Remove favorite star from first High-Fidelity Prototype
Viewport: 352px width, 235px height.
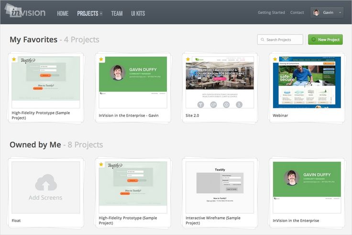14,59
